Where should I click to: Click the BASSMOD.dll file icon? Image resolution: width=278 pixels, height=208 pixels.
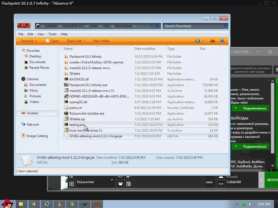point(66,79)
